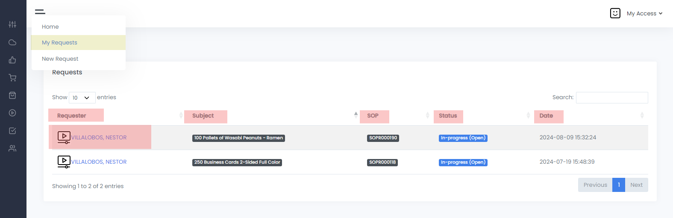
Task: Select Home from the menu
Action: [50, 27]
